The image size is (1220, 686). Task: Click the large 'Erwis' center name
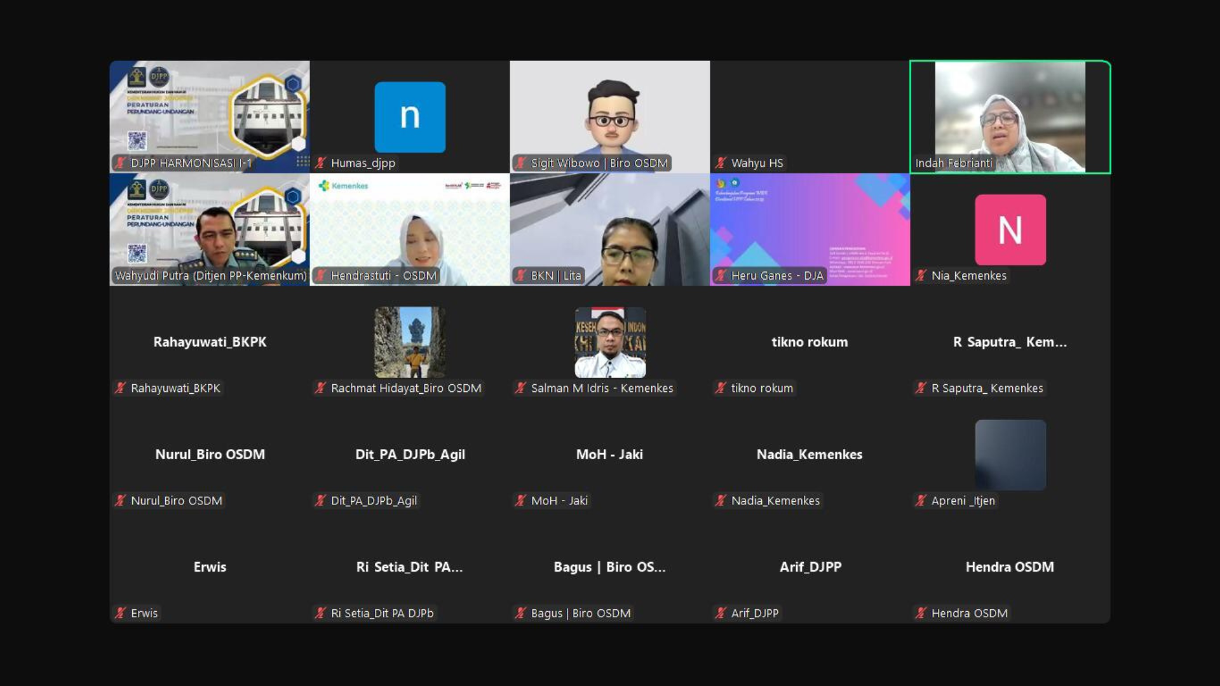[210, 567]
